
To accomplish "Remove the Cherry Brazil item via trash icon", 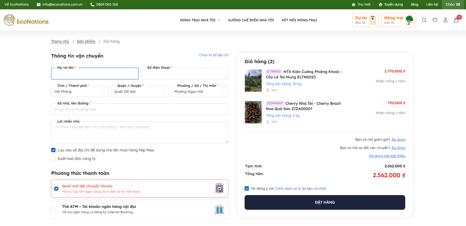I will [268, 122].
